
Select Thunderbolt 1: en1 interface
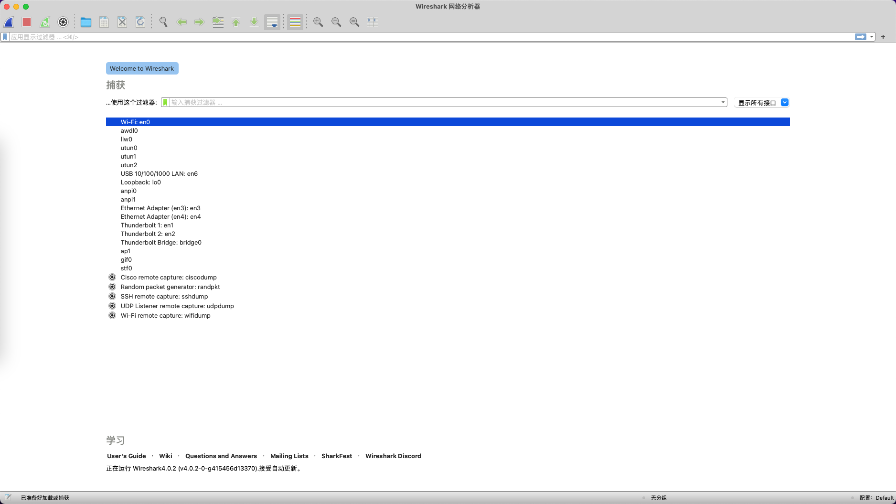[448, 225]
